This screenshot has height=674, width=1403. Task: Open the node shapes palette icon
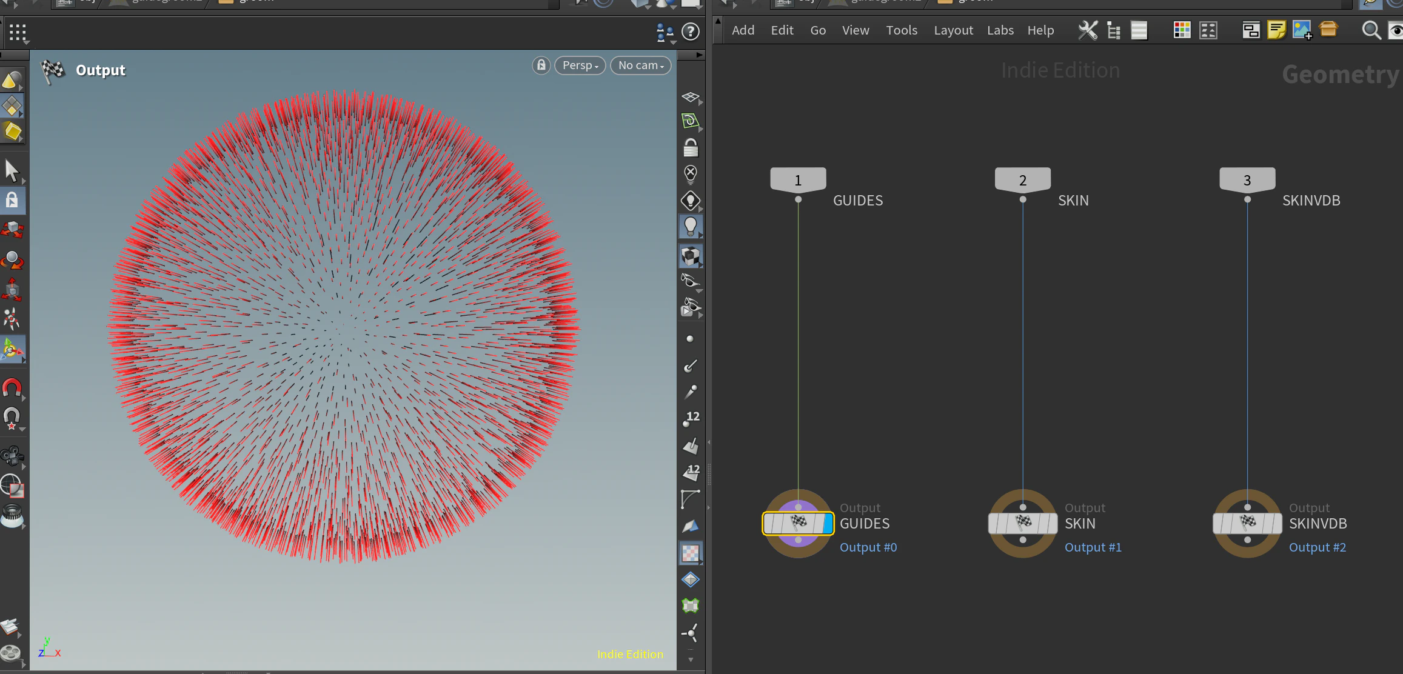click(1208, 30)
